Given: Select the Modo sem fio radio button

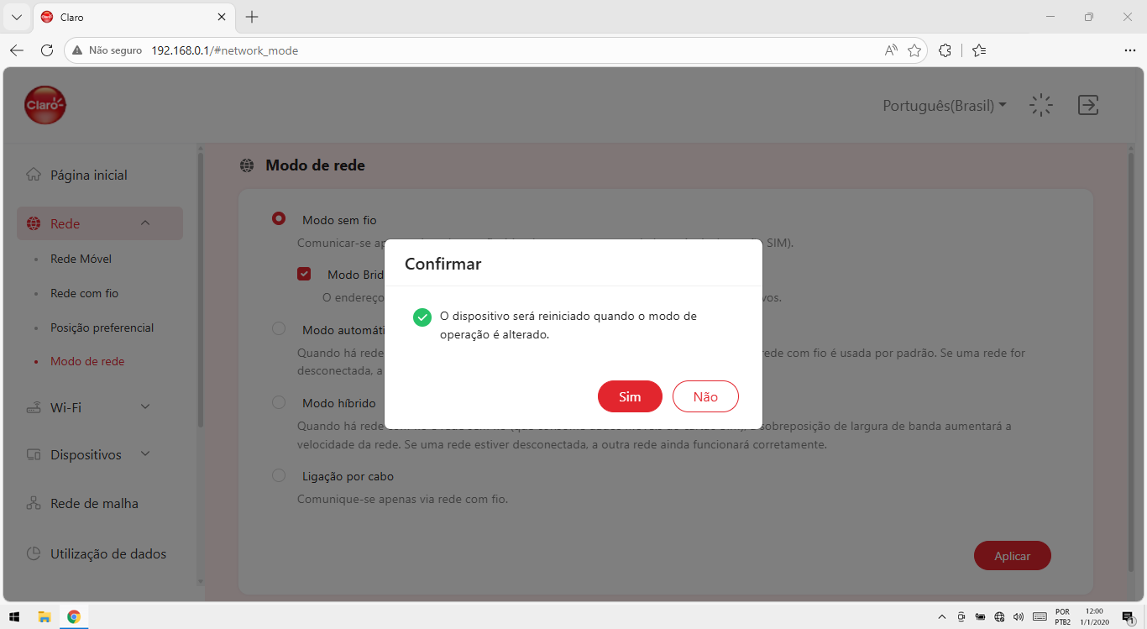Looking at the screenshot, I should (x=279, y=218).
